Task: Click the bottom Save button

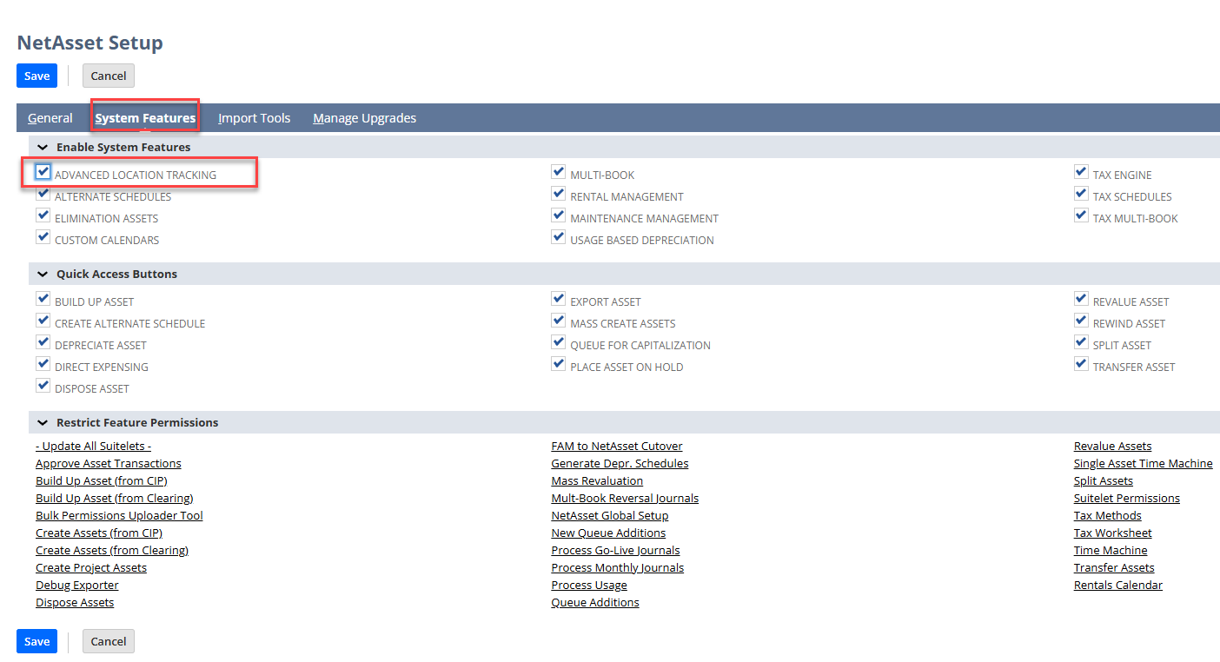Action: point(36,641)
